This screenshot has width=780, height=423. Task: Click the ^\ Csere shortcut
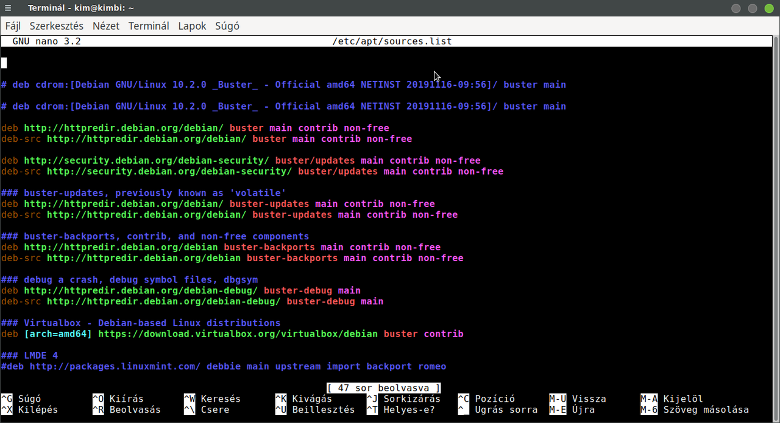tap(207, 410)
